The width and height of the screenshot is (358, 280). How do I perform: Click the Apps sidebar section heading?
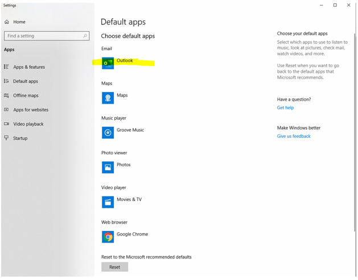(x=9, y=50)
